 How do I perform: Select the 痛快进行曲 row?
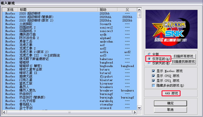[x=70, y=34]
